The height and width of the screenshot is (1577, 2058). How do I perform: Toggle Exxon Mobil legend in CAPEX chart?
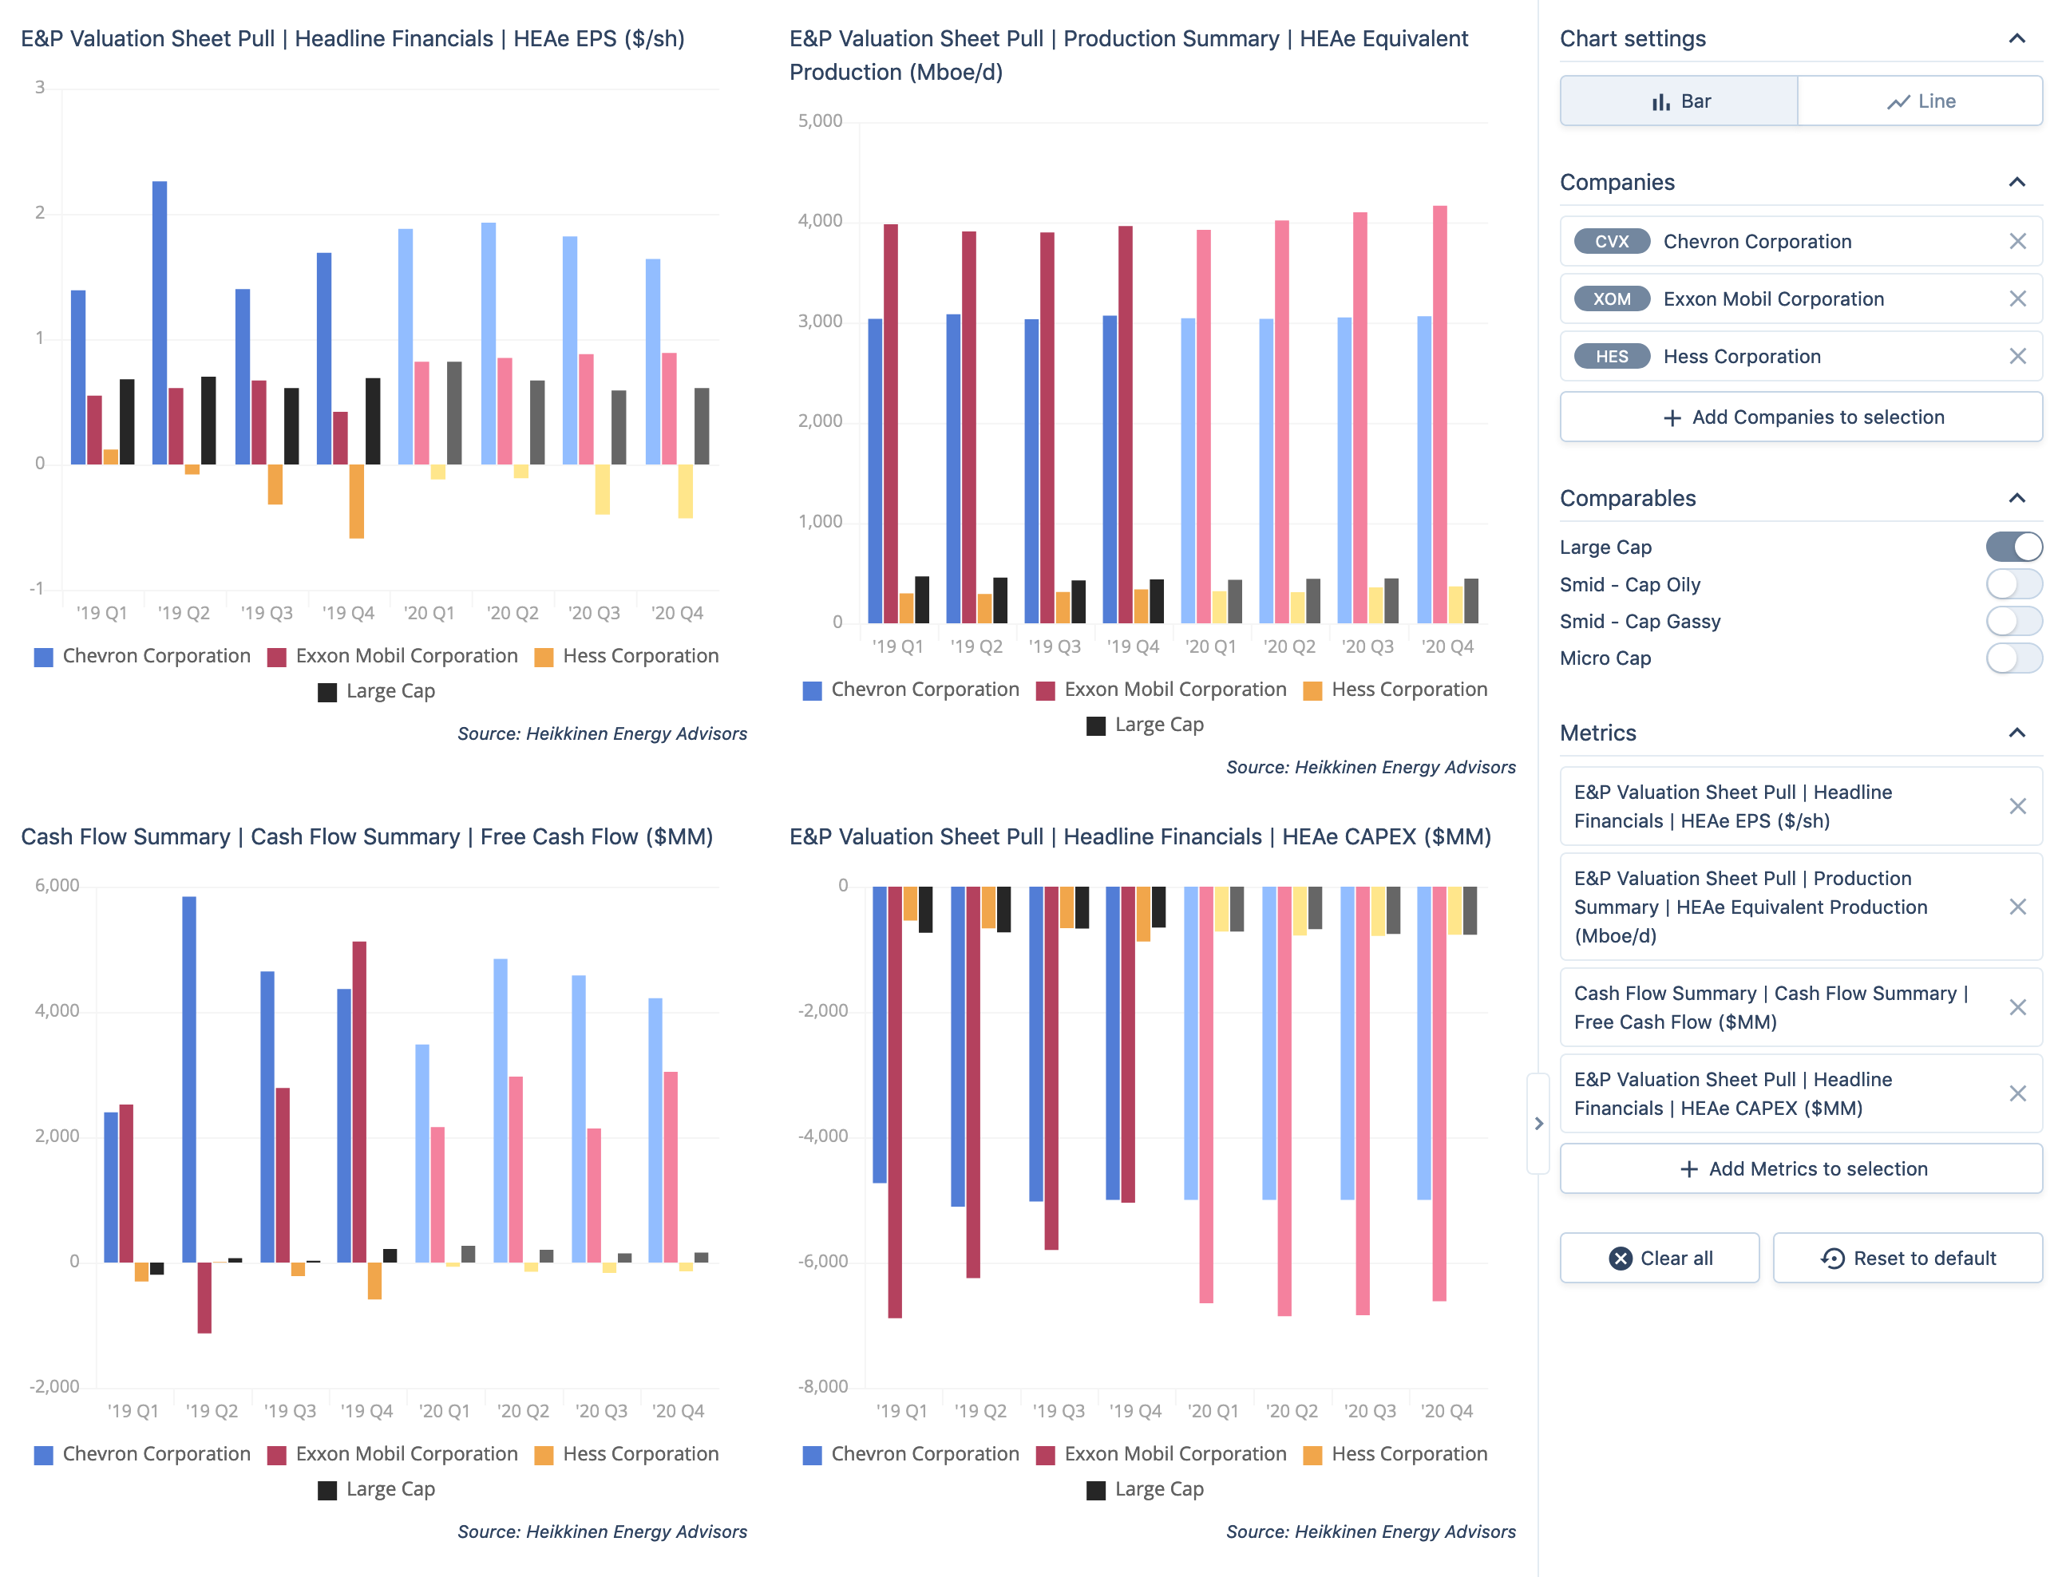click(x=1162, y=1454)
